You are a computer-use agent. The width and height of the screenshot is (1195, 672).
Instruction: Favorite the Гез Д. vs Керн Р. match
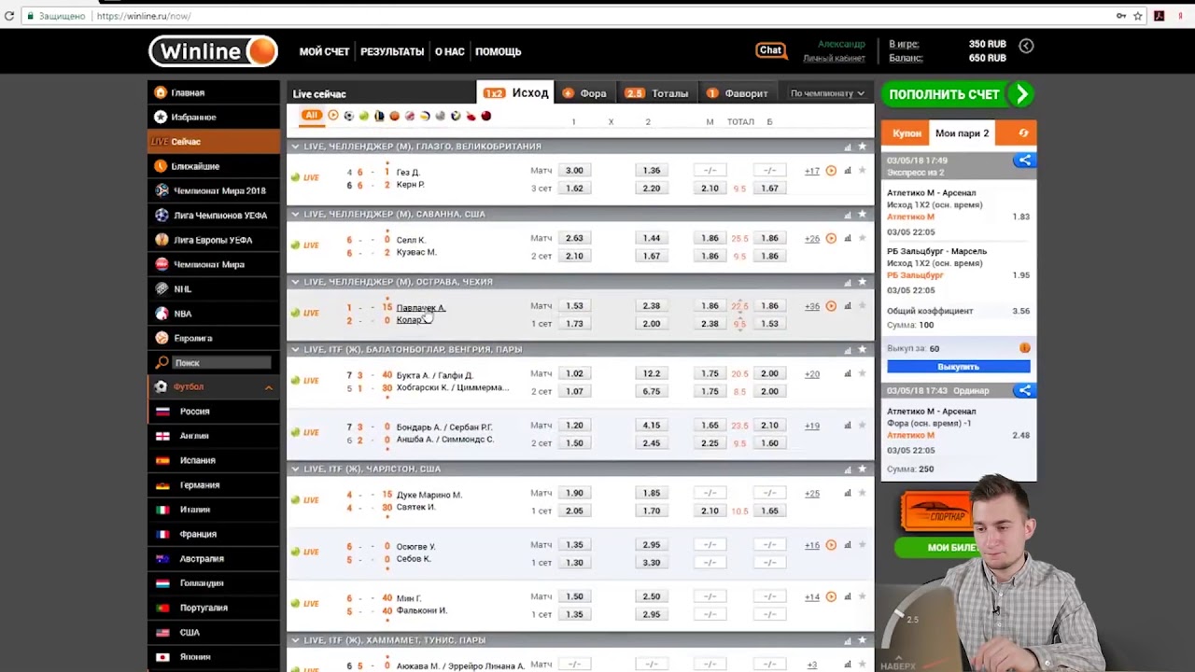tap(862, 171)
